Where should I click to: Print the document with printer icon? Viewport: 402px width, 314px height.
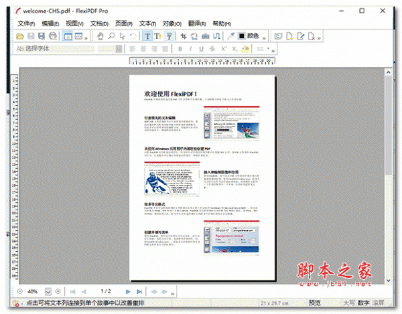tap(53, 36)
